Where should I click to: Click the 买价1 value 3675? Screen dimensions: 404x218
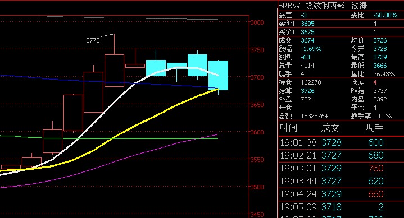pos(308,32)
